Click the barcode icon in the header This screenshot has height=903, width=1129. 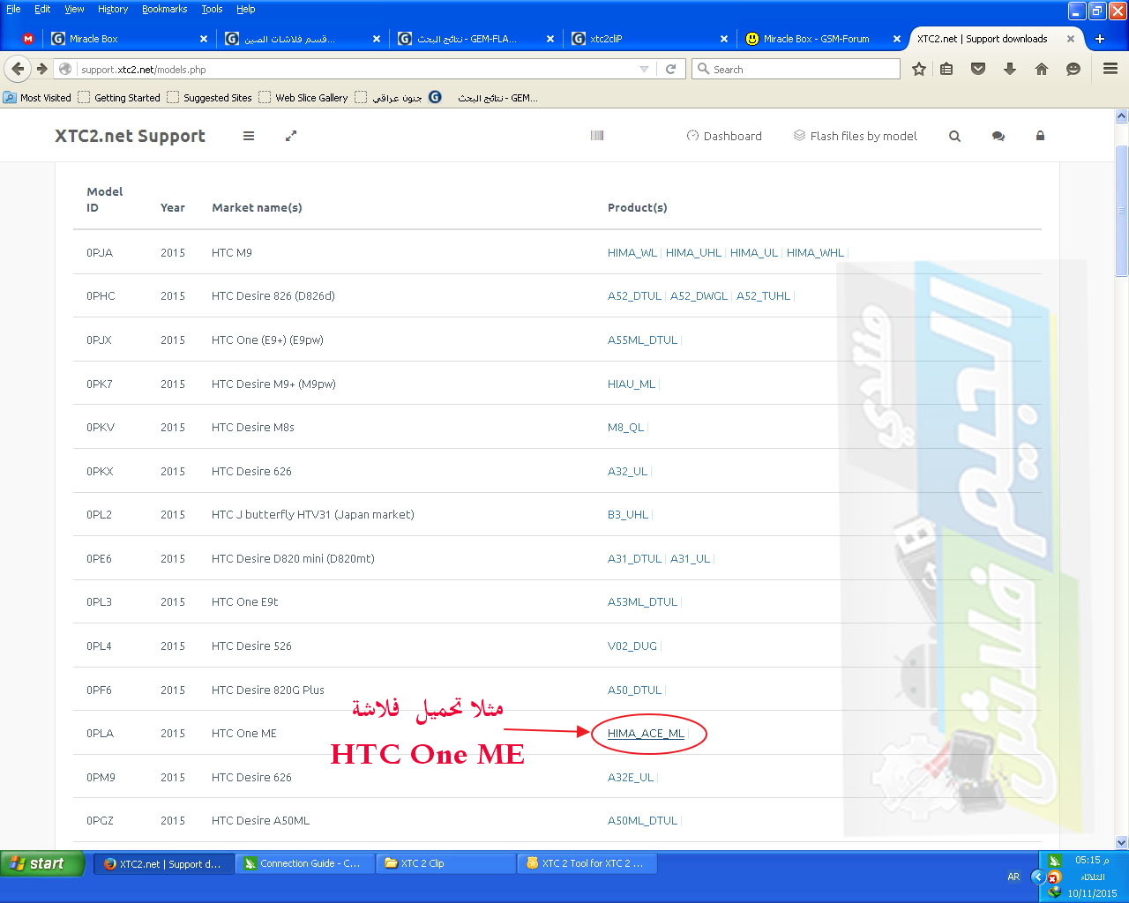click(597, 136)
